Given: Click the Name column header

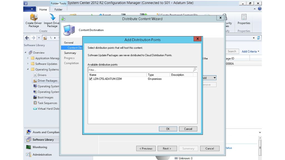Looking at the screenshot, I should click(117, 75).
